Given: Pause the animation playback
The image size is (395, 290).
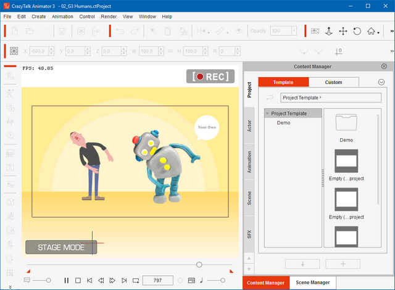Looking at the screenshot, I should pos(67,281).
